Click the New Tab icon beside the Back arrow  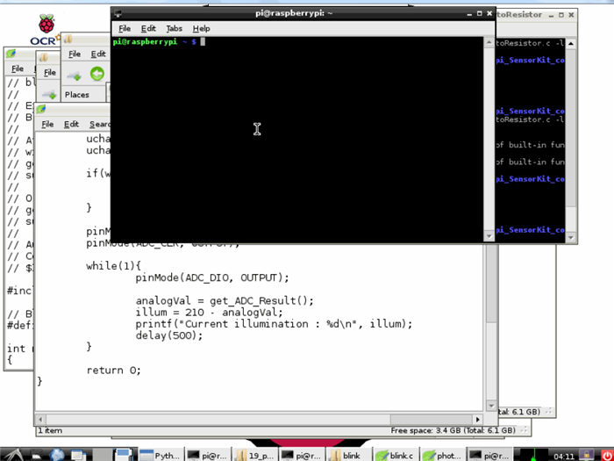point(74,76)
